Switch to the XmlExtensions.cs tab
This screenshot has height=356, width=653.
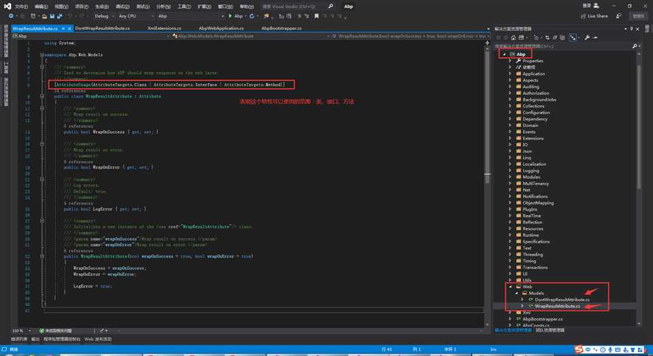click(164, 29)
